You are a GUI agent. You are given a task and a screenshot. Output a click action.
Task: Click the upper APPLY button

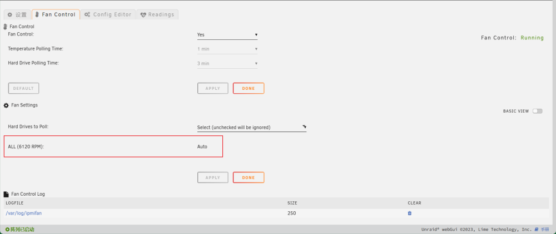213,88
